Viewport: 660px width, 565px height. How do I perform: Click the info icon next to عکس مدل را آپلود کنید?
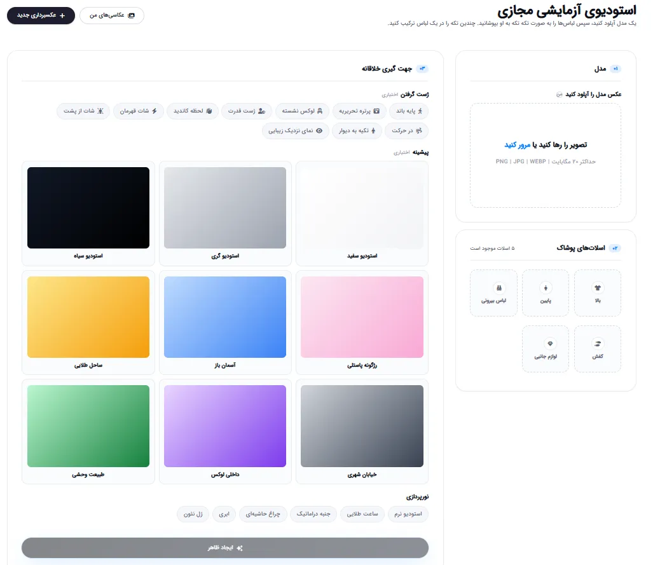click(x=559, y=95)
